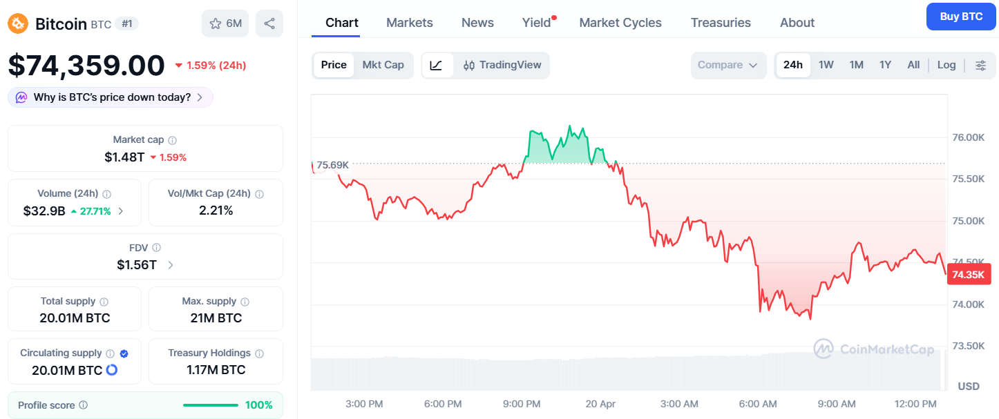Click the share icon button

tap(269, 23)
